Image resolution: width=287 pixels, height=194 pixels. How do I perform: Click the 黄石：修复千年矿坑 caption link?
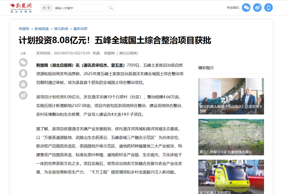226,152
